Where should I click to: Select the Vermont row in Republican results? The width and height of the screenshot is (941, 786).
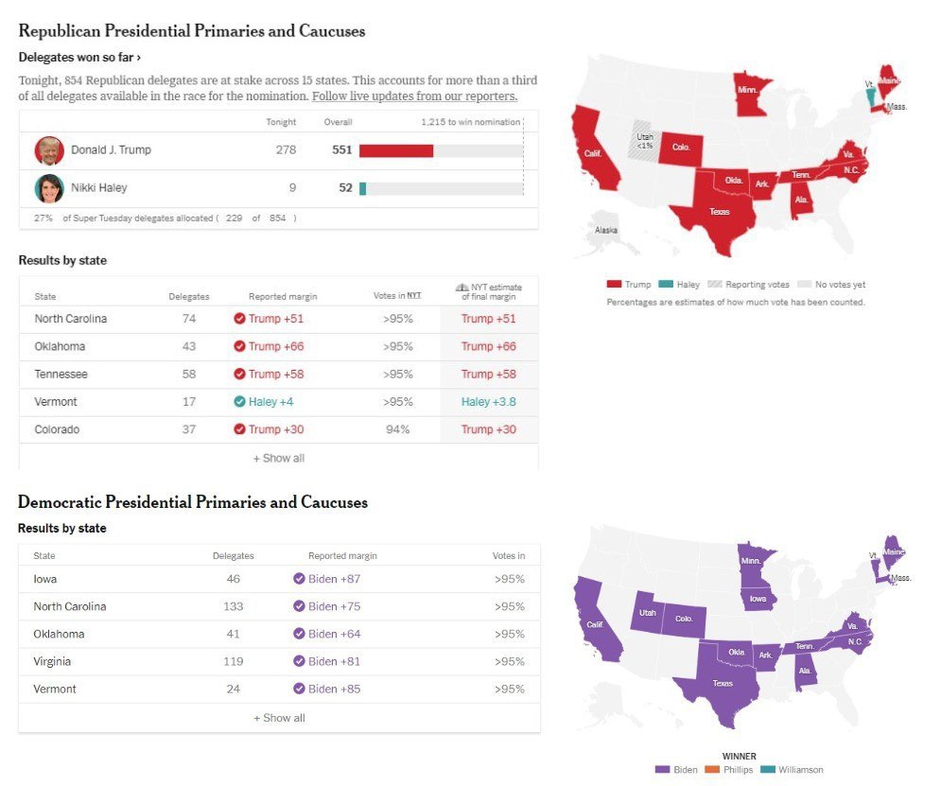point(56,402)
